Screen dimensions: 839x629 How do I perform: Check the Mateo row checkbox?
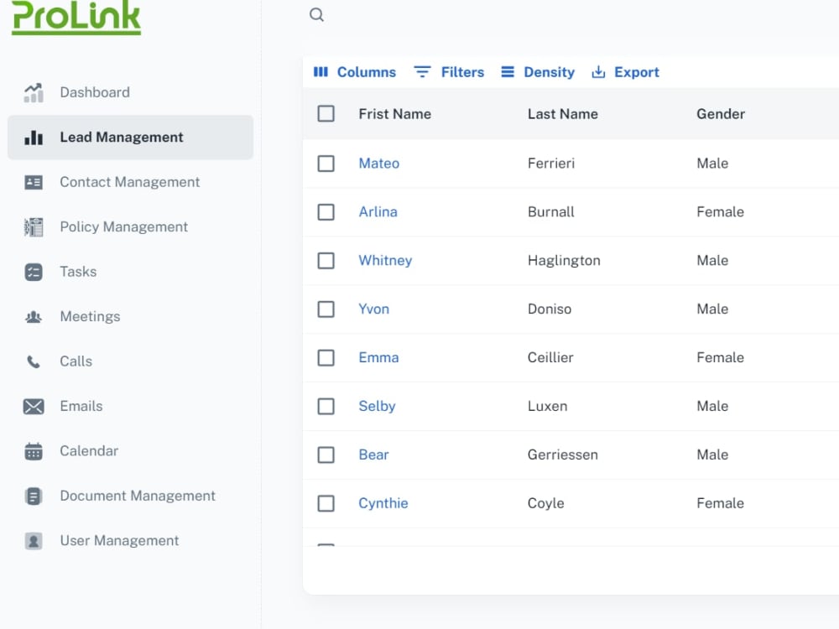click(326, 164)
